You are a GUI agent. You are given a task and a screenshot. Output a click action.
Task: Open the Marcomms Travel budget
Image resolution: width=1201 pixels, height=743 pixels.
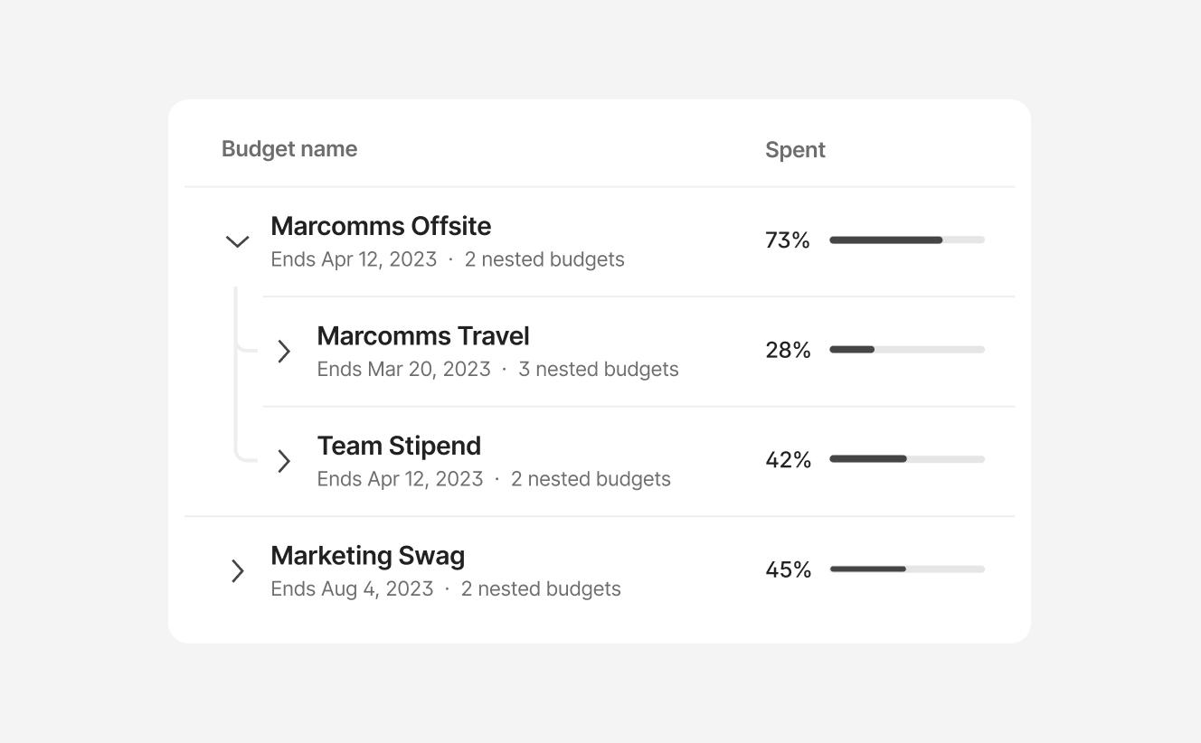point(422,335)
